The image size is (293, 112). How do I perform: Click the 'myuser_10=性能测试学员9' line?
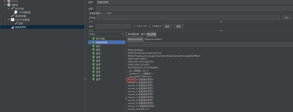[141, 106]
